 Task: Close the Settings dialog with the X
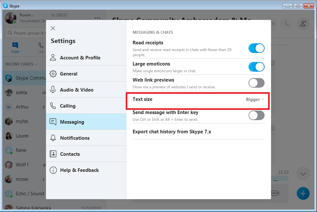pos(53,28)
